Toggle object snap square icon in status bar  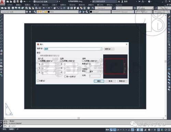pyautogui.click(x=132, y=130)
